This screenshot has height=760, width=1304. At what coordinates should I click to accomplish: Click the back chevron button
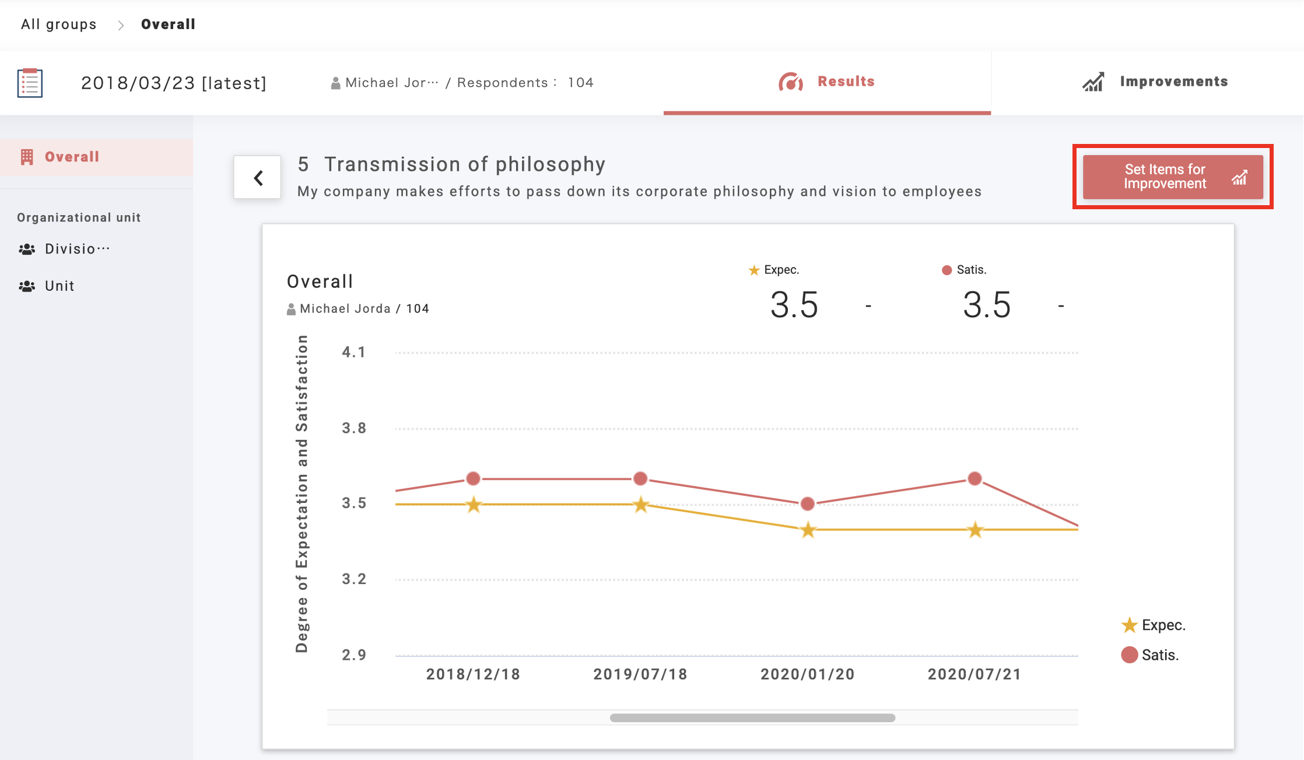point(257,177)
